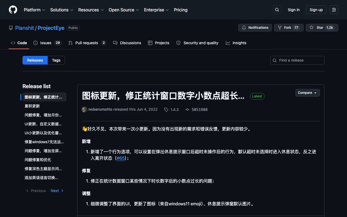
Task: Click the Security shield icon
Action: [178, 43]
